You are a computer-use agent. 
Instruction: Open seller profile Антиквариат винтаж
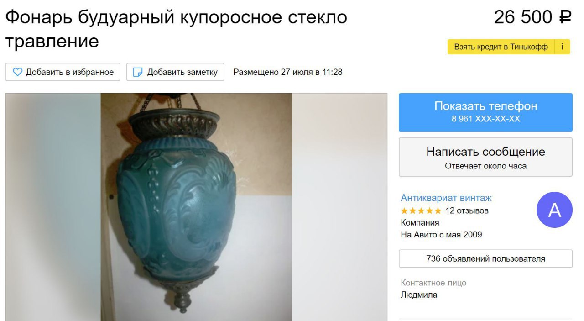[446, 198]
